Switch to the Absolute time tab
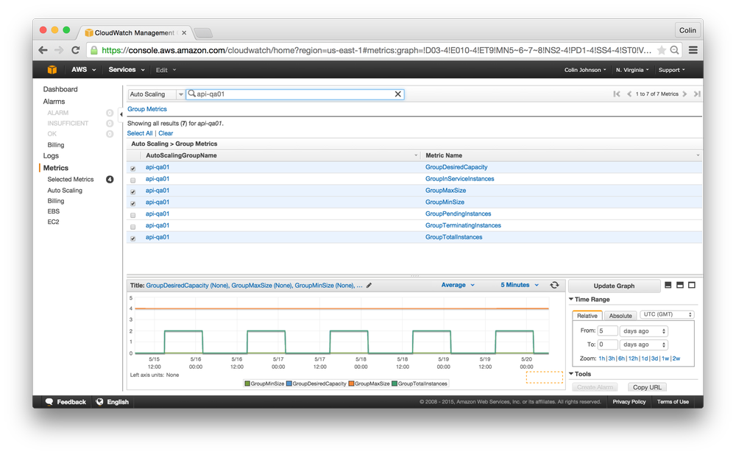The height and width of the screenshot is (455, 736). pos(620,316)
